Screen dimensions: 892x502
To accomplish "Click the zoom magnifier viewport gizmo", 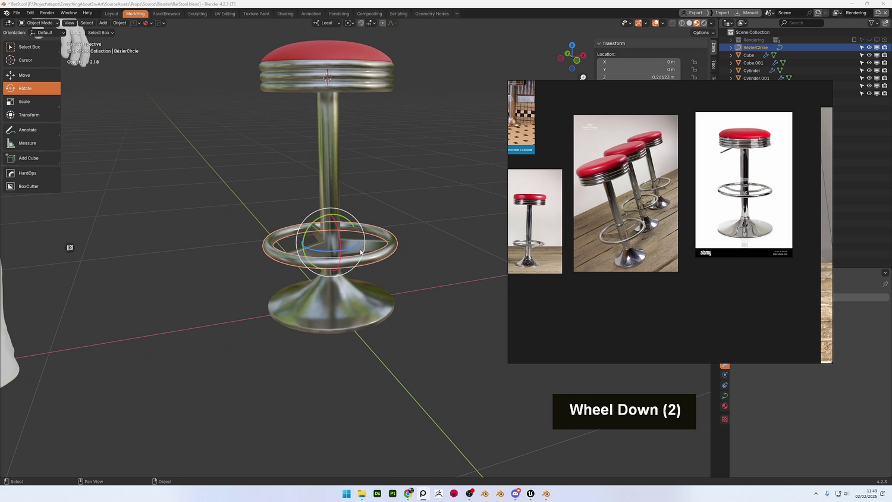I will 583,77.
